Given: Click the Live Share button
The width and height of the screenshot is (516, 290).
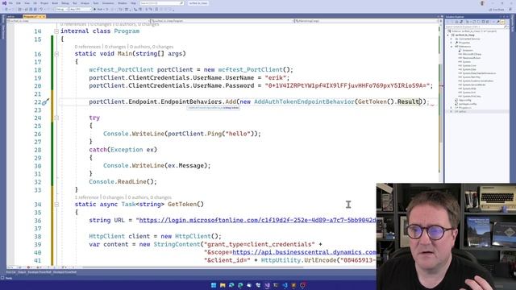Looking at the screenshot, I should pyautogui.click(x=497, y=10).
